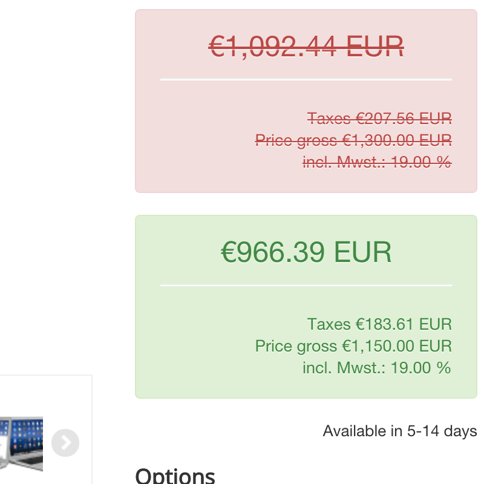
Task: Click the Available in 5-14 days text
Action: [400, 431]
